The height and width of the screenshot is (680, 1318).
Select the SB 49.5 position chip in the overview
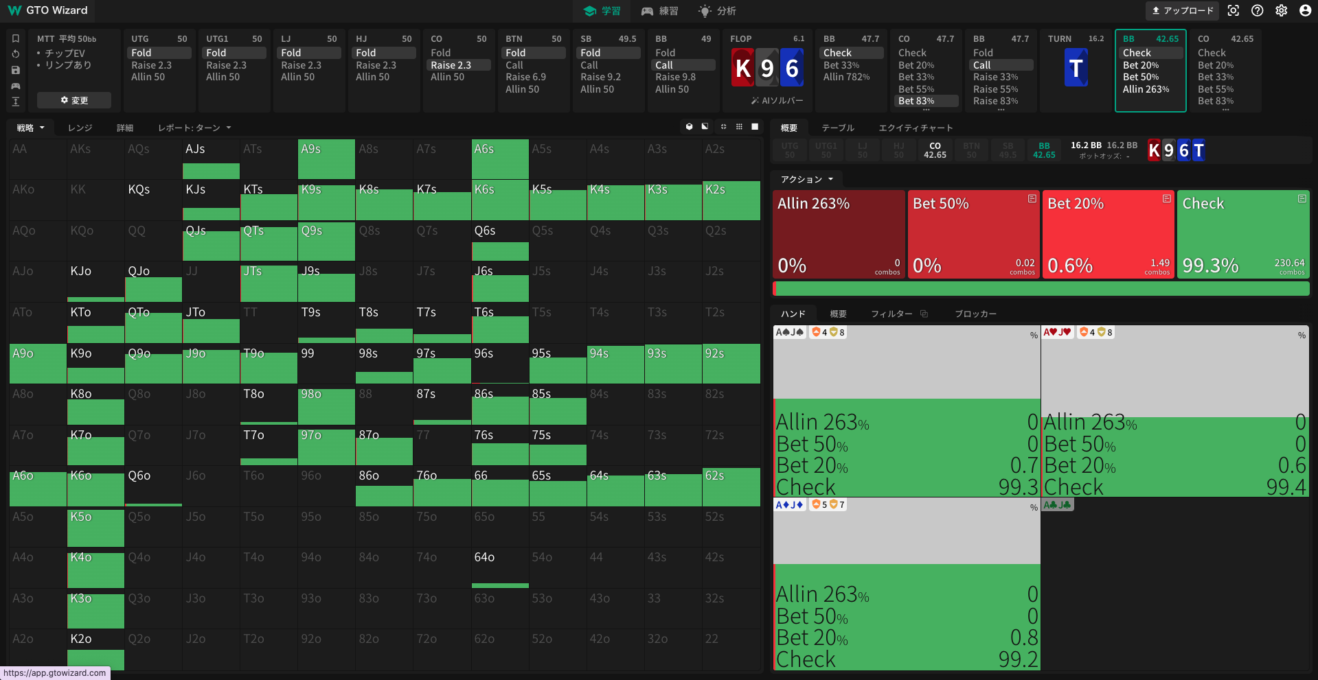pyautogui.click(x=1008, y=150)
